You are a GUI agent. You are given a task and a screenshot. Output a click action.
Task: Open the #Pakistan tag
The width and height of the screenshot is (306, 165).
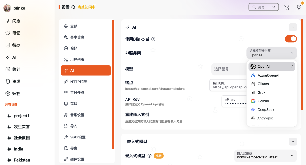pos(19,160)
